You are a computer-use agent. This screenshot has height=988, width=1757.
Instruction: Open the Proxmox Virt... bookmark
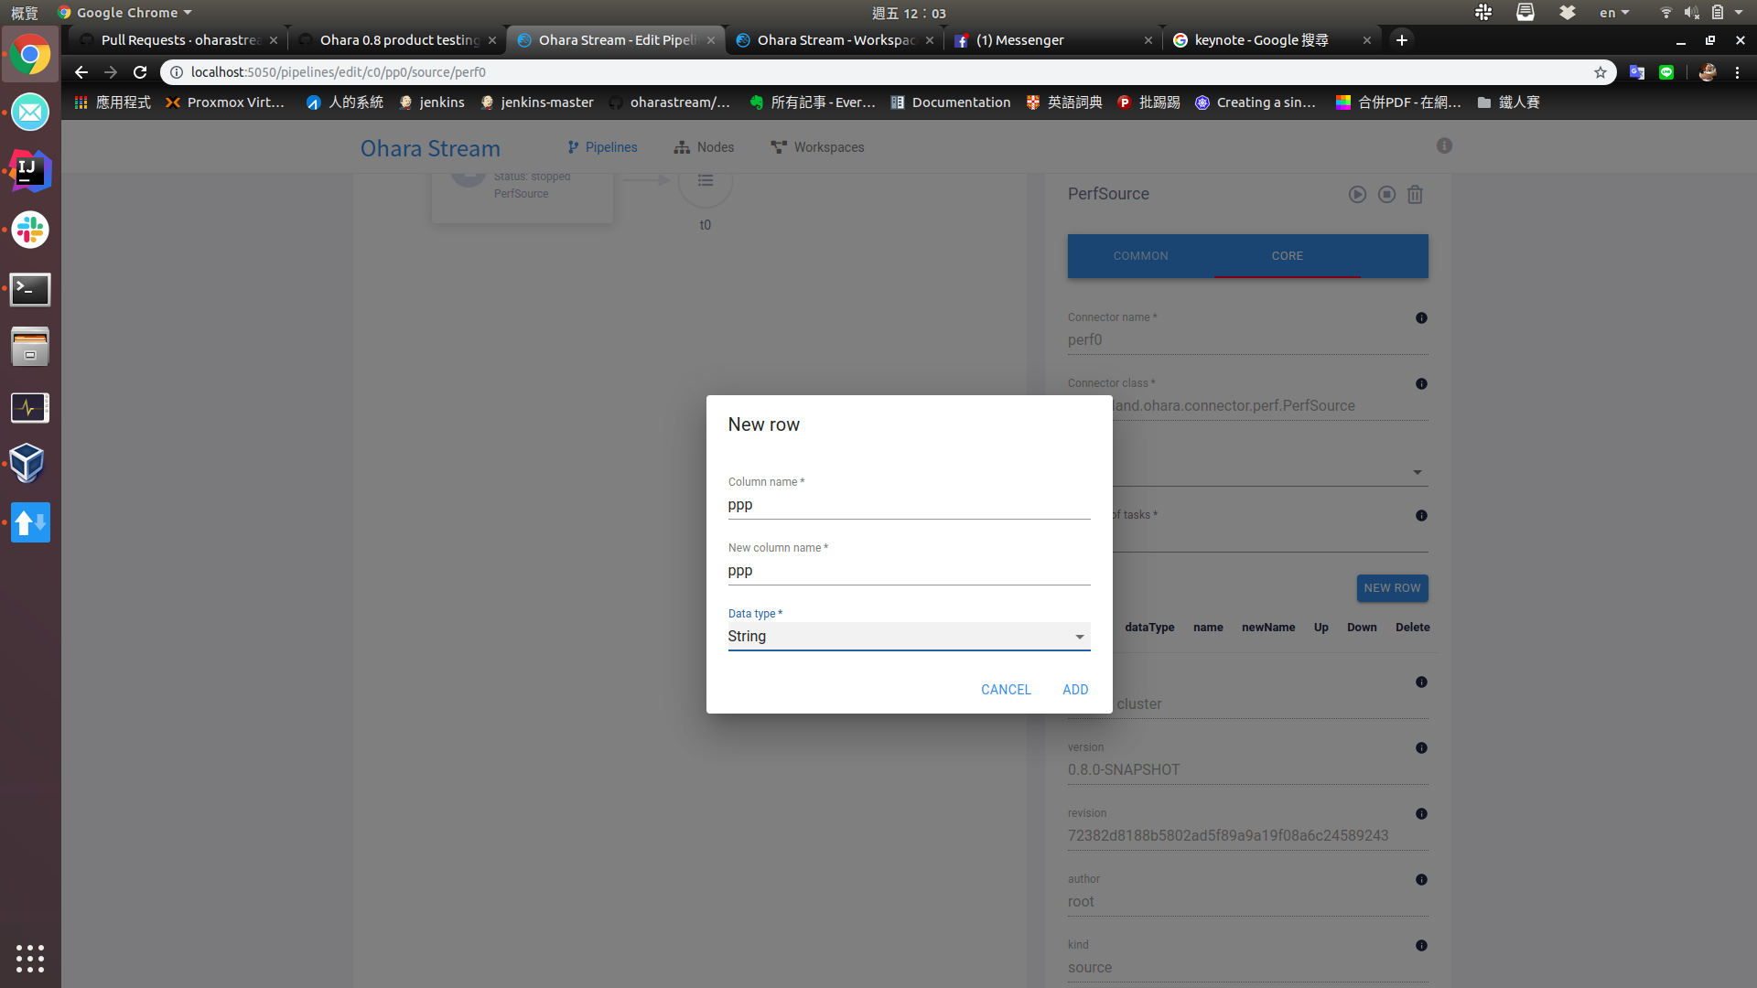(225, 102)
